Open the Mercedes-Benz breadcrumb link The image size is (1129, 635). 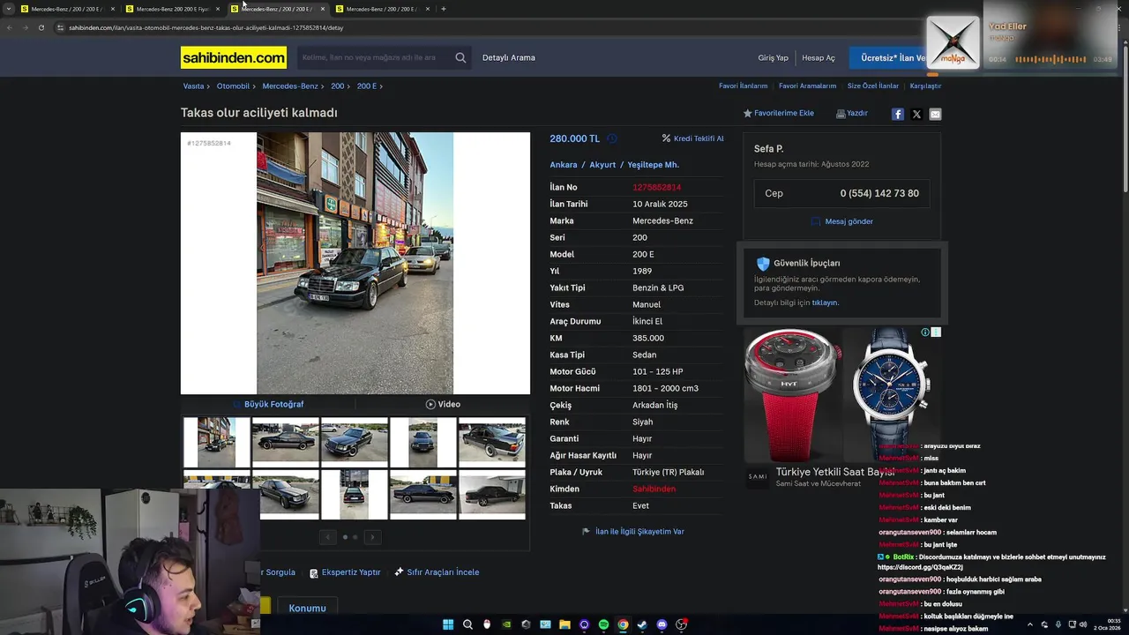(x=290, y=86)
